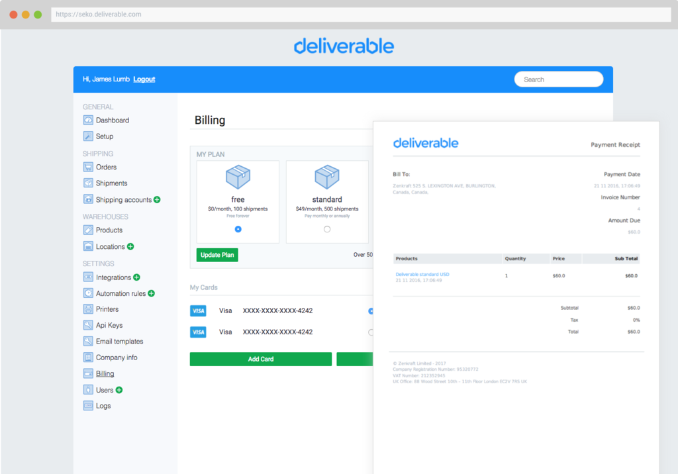Open Company info in sidebar
Image resolution: width=678 pixels, height=474 pixels.
click(x=117, y=357)
